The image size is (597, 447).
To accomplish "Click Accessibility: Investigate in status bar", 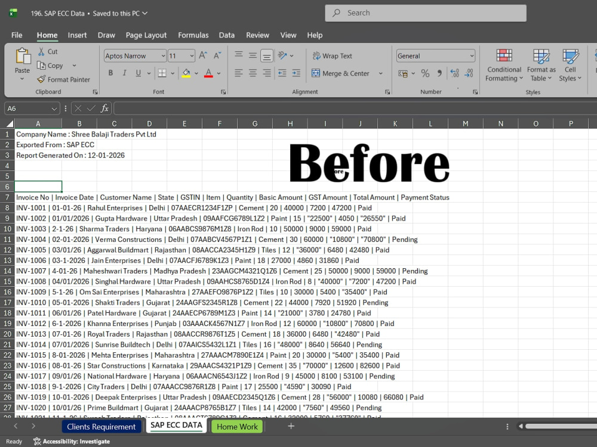I will (x=72, y=441).
